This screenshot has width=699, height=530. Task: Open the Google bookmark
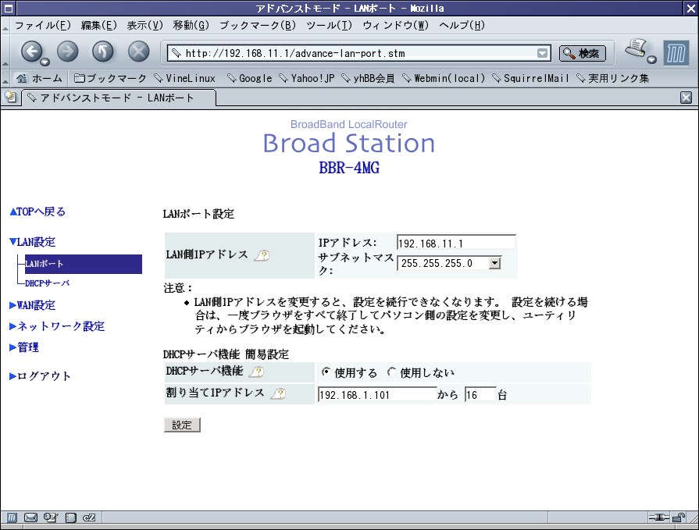click(x=250, y=78)
